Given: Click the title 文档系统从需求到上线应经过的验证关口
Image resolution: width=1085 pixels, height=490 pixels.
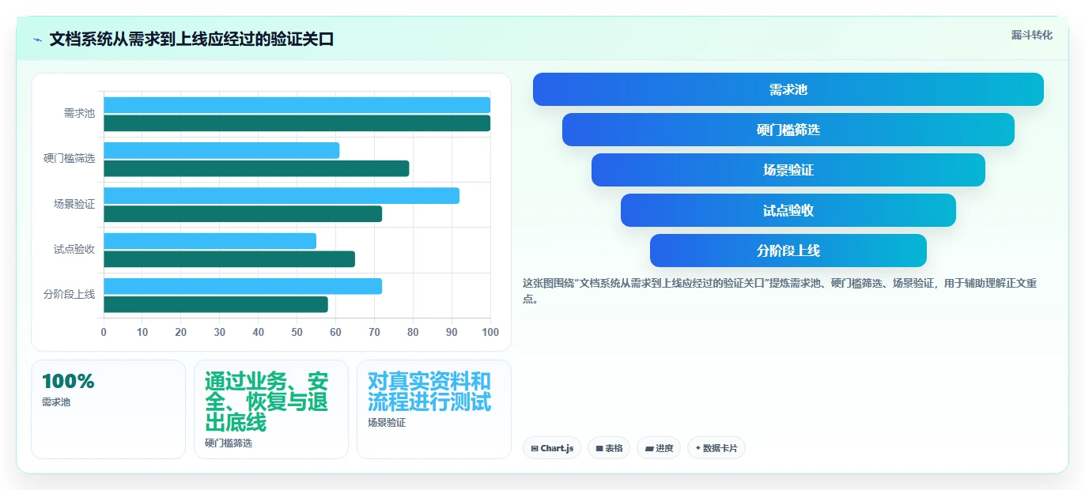Looking at the screenshot, I should pos(191,40).
